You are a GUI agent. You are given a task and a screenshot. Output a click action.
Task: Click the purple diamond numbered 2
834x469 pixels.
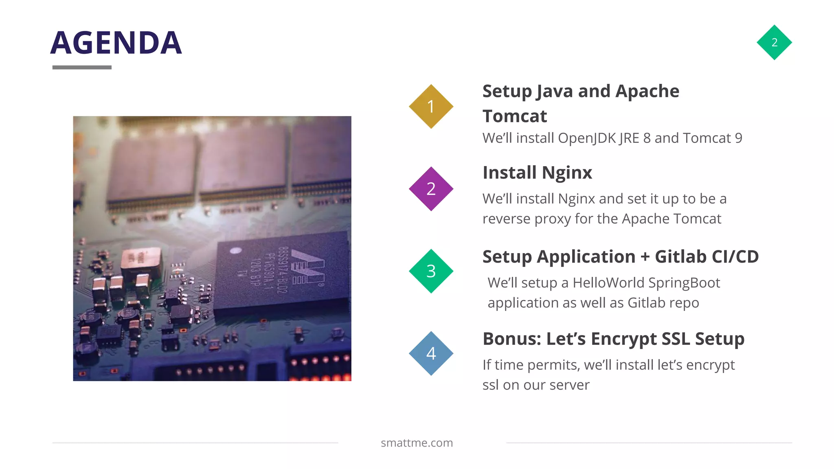click(x=431, y=189)
